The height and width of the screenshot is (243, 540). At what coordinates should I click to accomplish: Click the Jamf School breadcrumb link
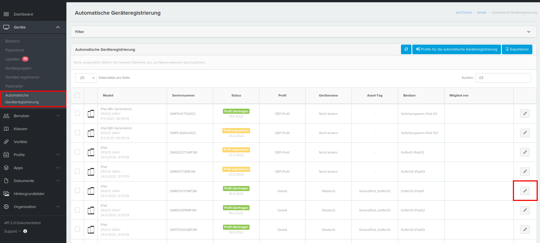click(463, 12)
